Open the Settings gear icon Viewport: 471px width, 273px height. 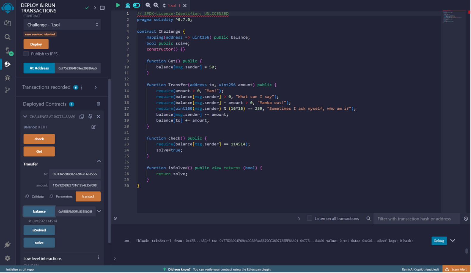7,258
